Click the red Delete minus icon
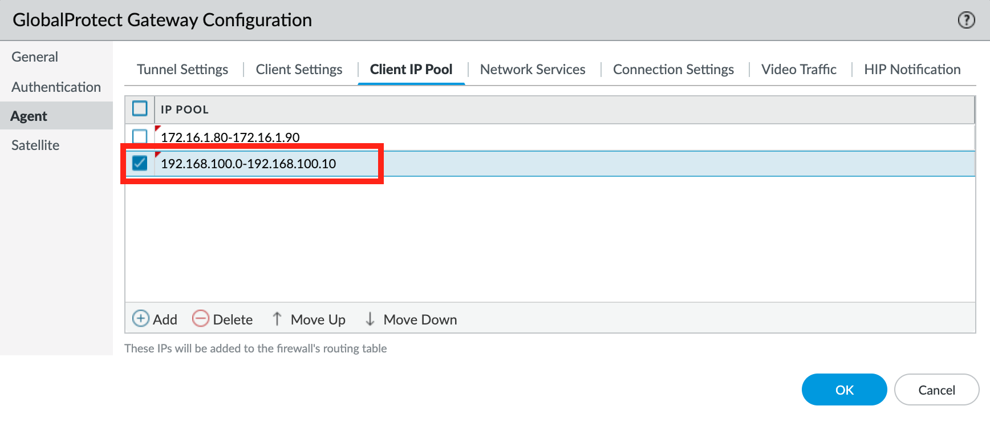The height and width of the screenshot is (422, 990). [201, 319]
